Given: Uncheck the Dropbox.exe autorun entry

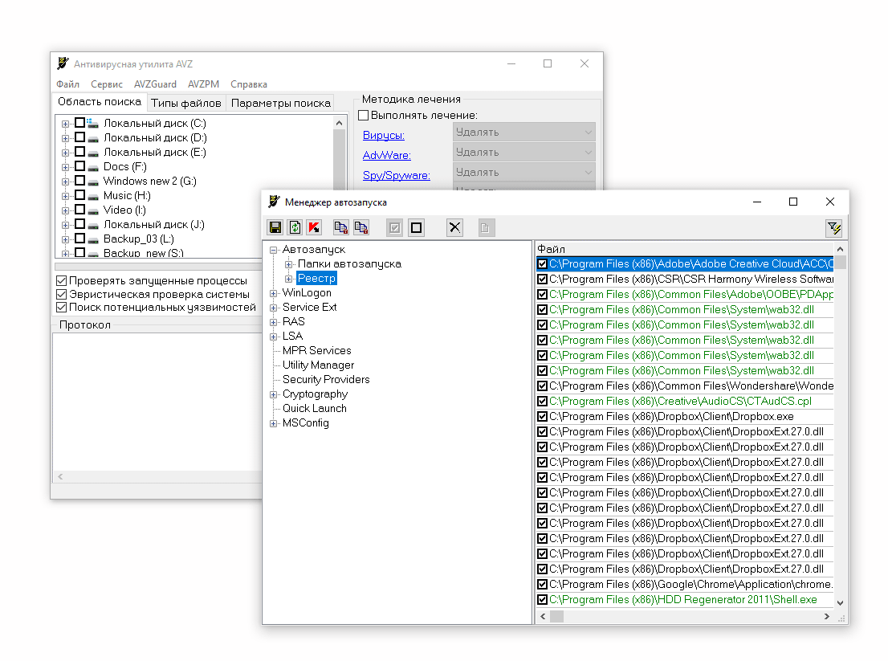Looking at the screenshot, I should pyautogui.click(x=543, y=417).
